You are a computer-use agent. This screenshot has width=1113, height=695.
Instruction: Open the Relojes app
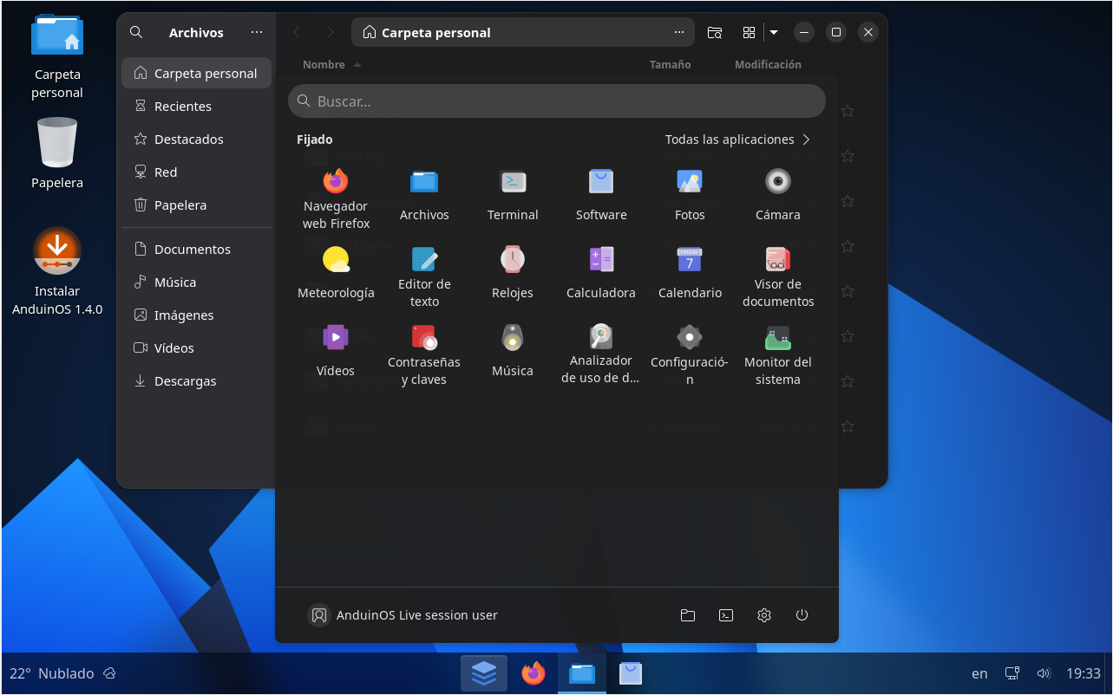point(512,274)
